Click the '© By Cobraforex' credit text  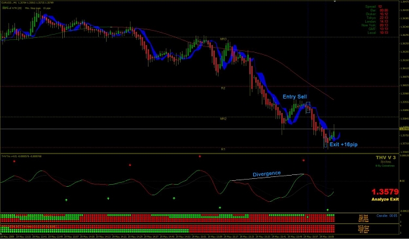[385, 166]
